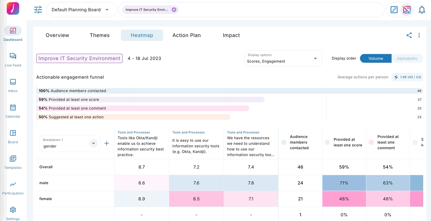Open Live Feed in sidebar
This screenshot has width=431, height=221.
click(x=13, y=59)
